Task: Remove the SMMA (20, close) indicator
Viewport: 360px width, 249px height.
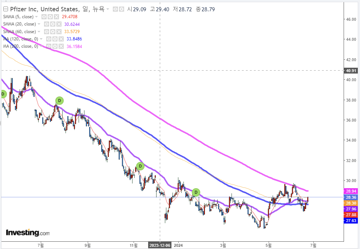Action: pyautogui.click(x=59, y=24)
